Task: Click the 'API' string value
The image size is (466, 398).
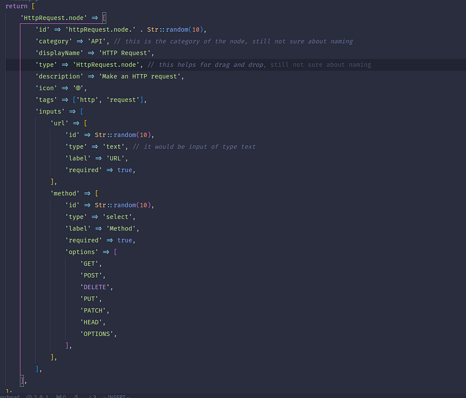Action: pos(96,41)
